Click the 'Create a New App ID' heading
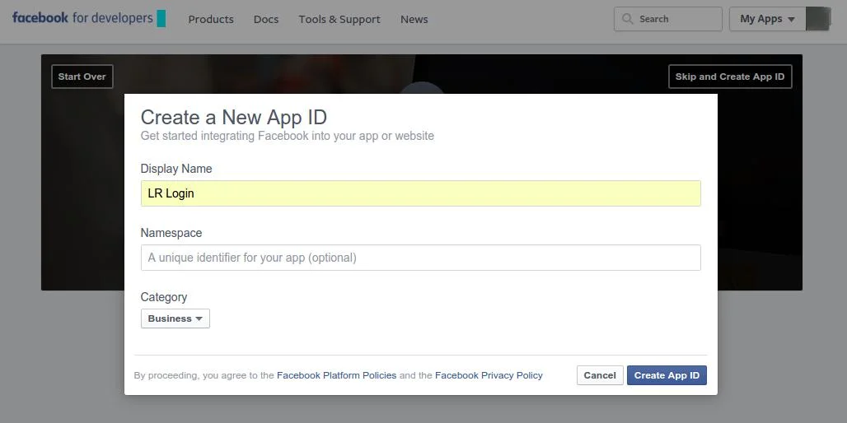Viewport: 847px width, 423px height. (x=233, y=117)
